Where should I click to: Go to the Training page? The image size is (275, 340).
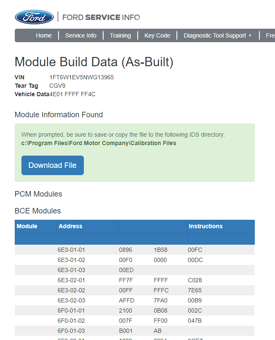(120, 35)
